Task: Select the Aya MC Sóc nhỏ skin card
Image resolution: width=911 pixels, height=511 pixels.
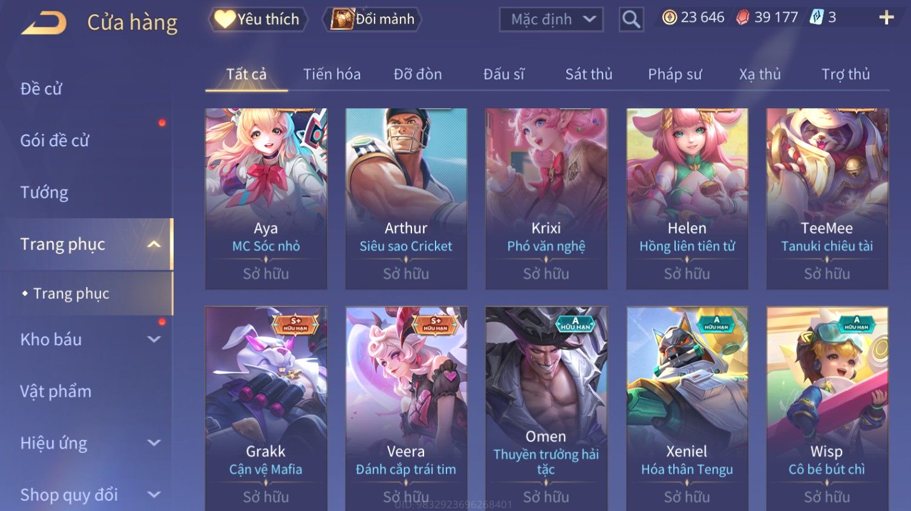Action: click(x=266, y=198)
